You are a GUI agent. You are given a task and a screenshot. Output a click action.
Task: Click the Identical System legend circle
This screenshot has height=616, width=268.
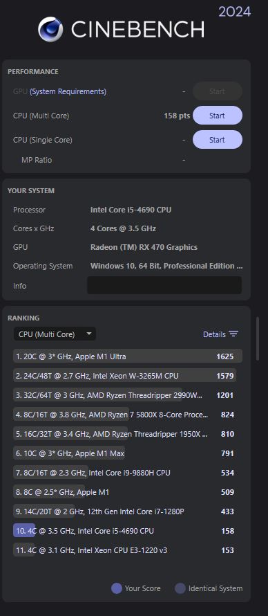point(180,588)
